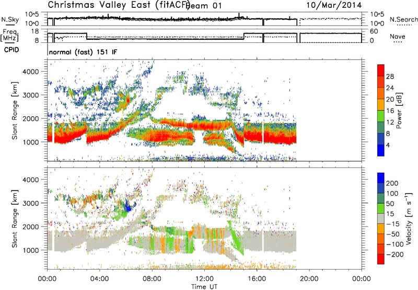Click the 'Velocity [m s-1]' colorbar title
This screenshot has width=418, height=290.
409,219
